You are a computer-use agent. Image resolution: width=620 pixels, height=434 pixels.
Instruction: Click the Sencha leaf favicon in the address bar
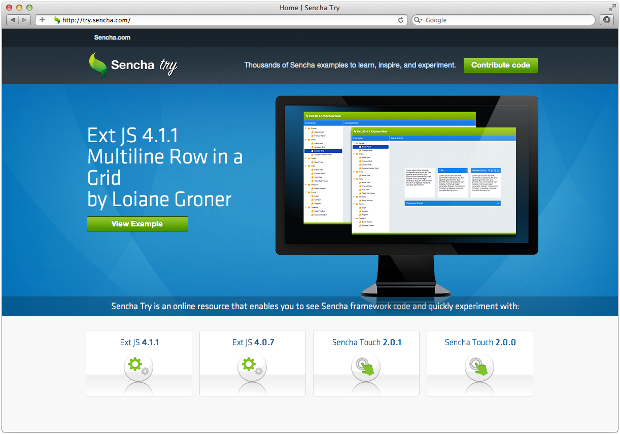pyautogui.click(x=57, y=20)
